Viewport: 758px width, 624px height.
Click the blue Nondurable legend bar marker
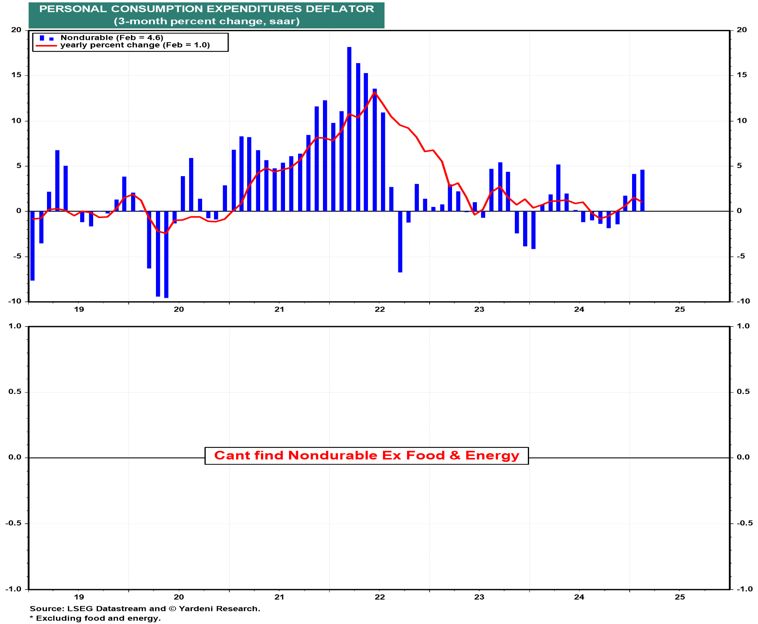(x=42, y=38)
